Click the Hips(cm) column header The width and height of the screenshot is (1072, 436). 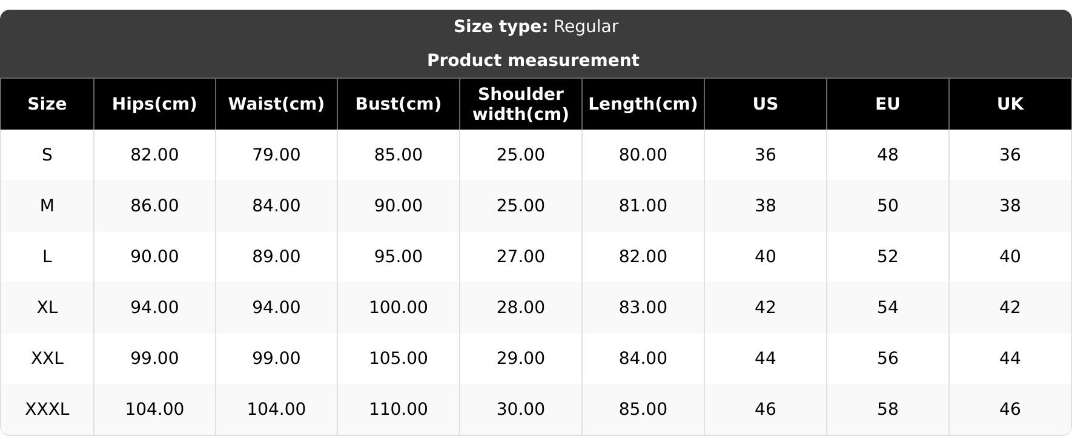point(154,104)
